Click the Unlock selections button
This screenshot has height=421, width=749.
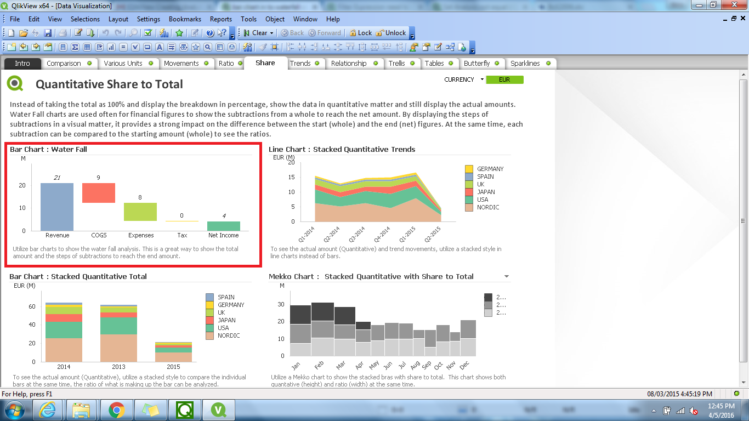coord(391,33)
